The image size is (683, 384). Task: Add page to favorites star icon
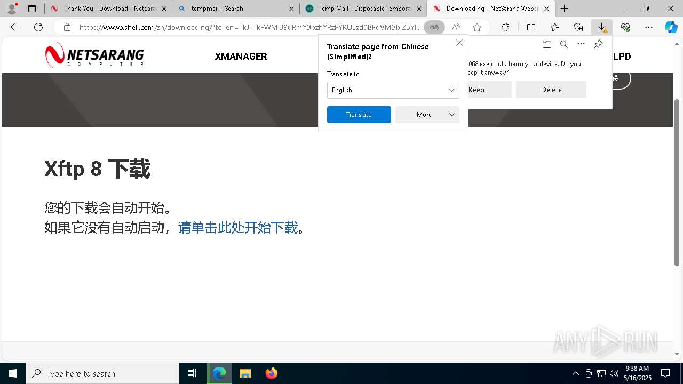click(477, 27)
